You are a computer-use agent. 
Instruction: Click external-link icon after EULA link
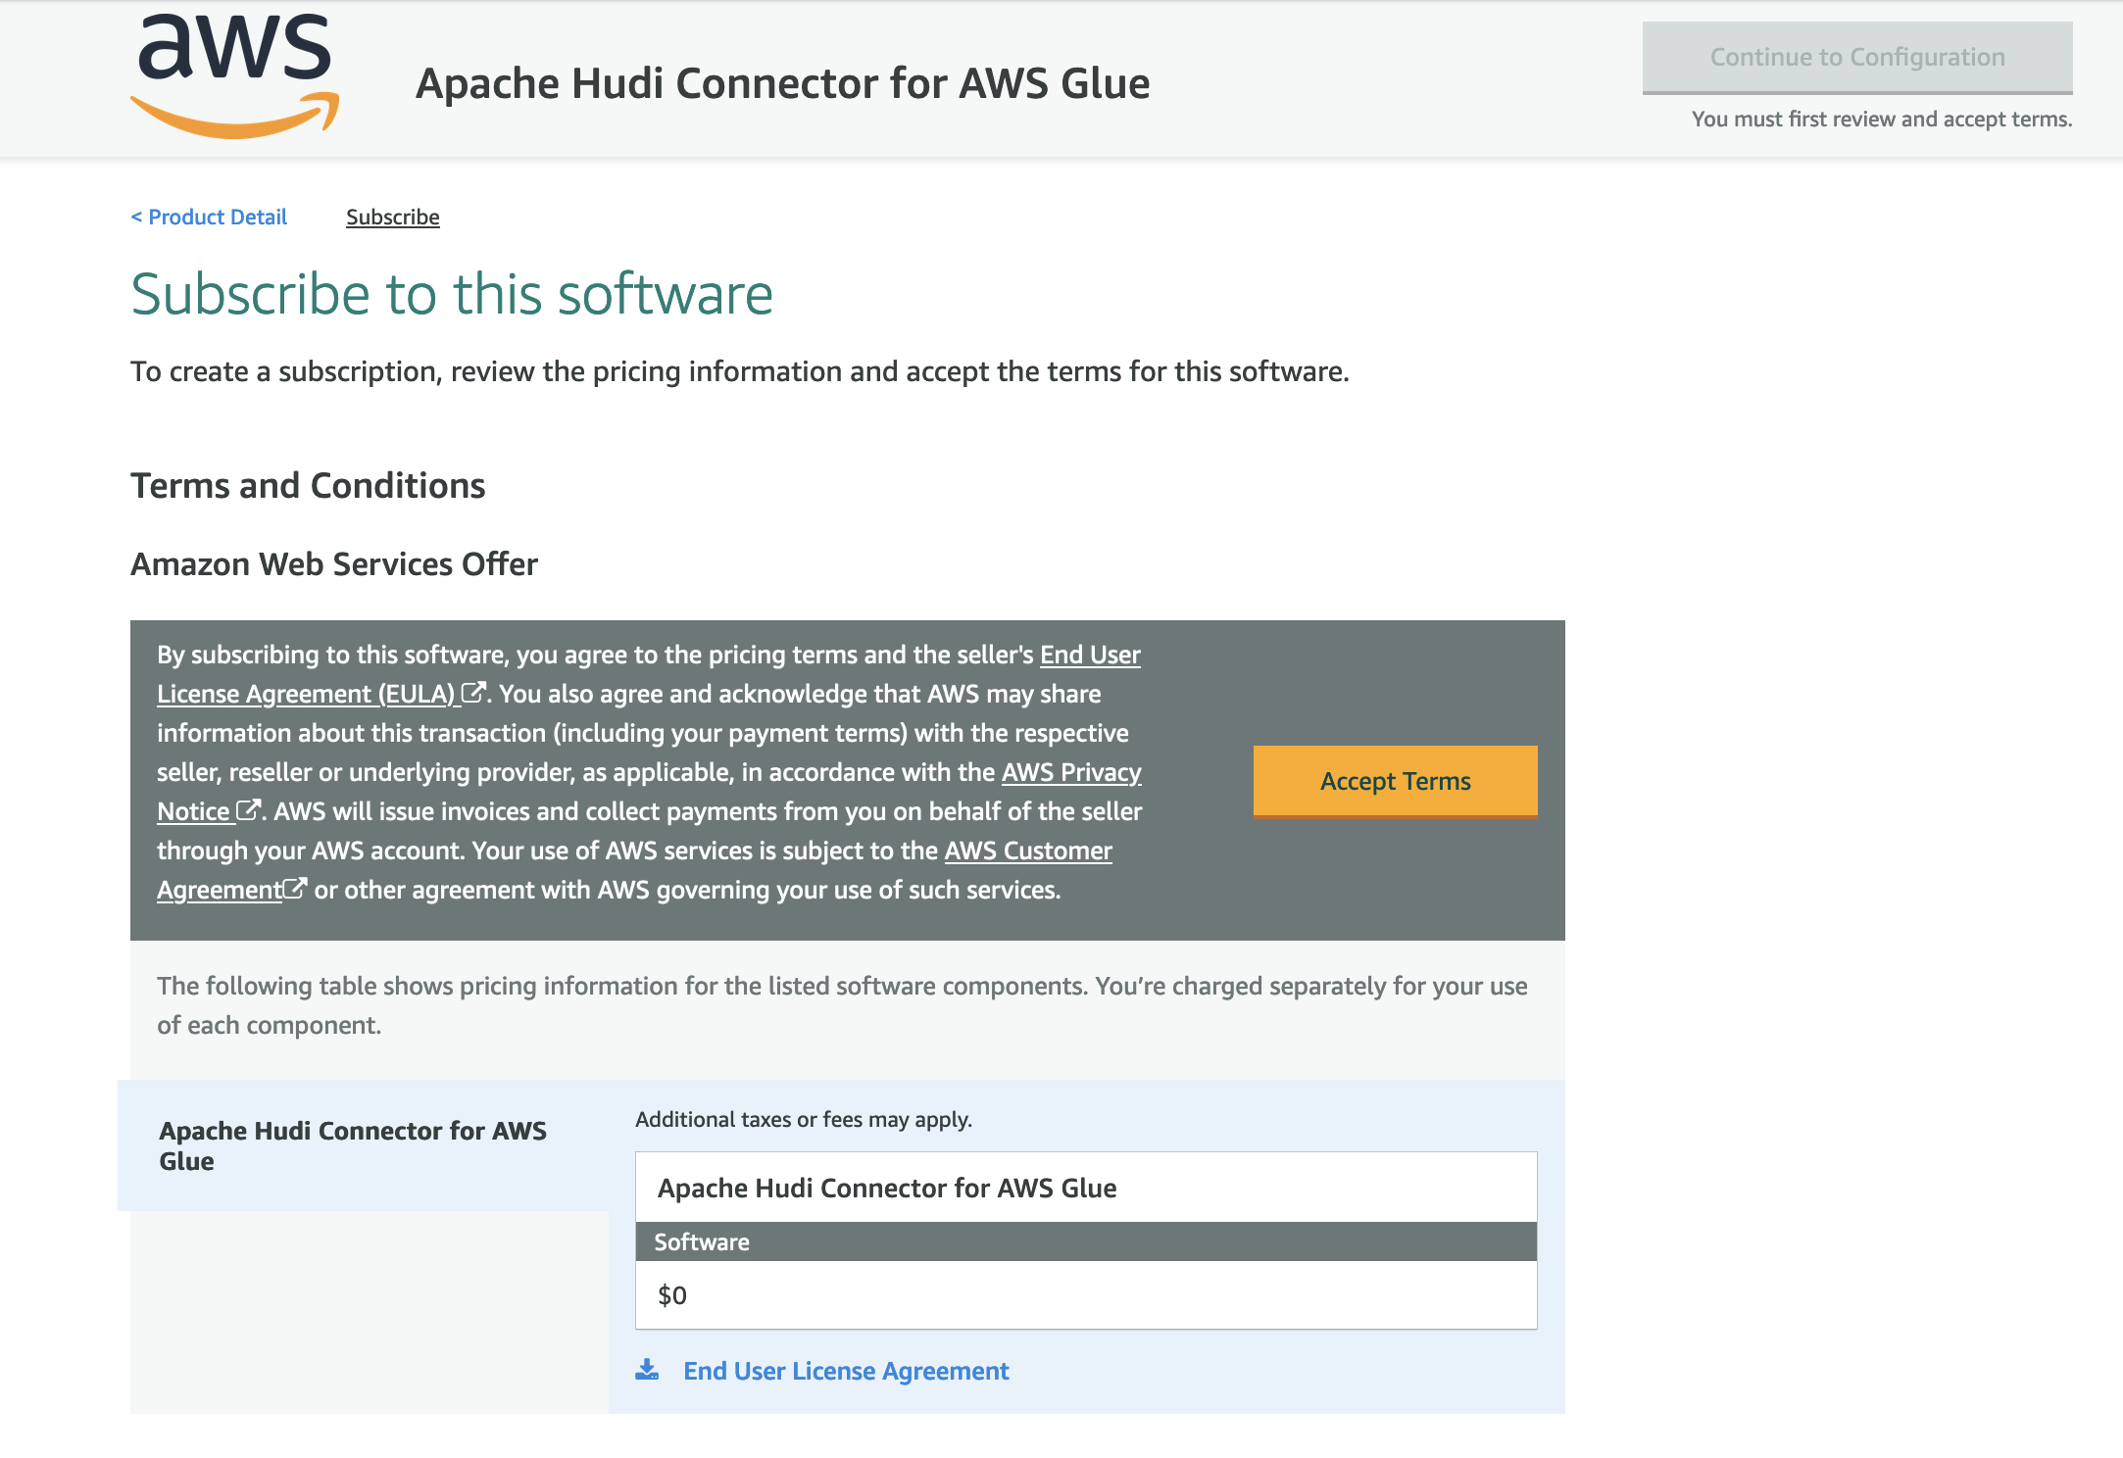pos(473,693)
